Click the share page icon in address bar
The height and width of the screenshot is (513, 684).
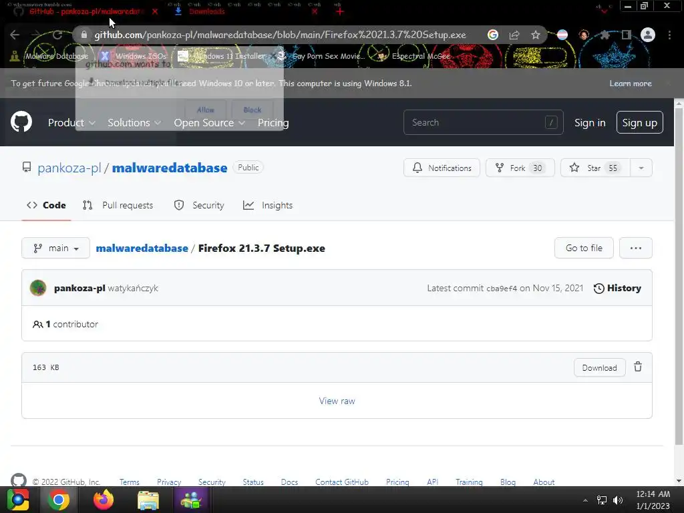(x=514, y=35)
